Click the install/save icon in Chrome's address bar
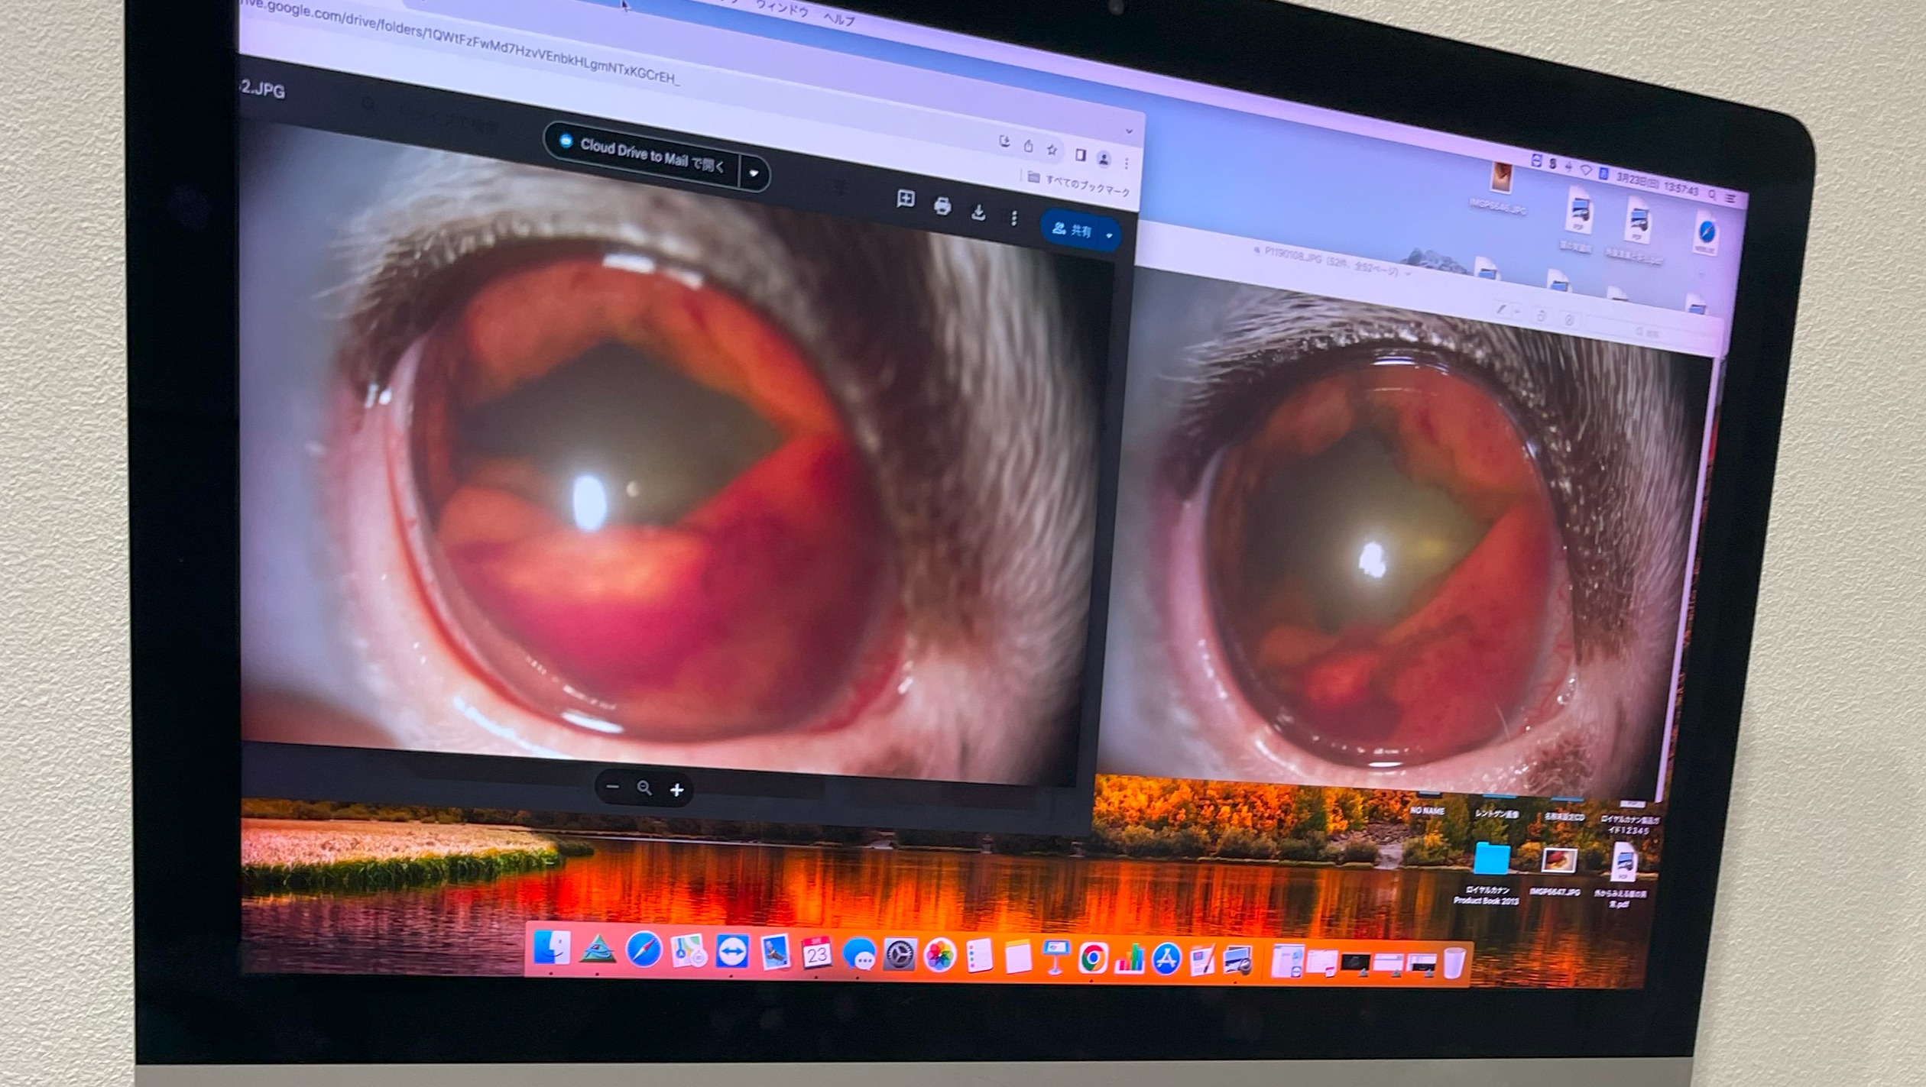 1004,142
